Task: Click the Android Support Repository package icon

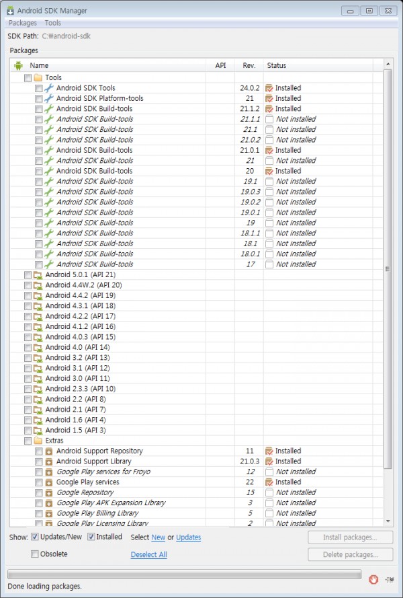Action: [x=49, y=451]
